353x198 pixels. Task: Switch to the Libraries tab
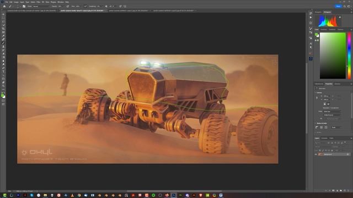(x=337, y=84)
